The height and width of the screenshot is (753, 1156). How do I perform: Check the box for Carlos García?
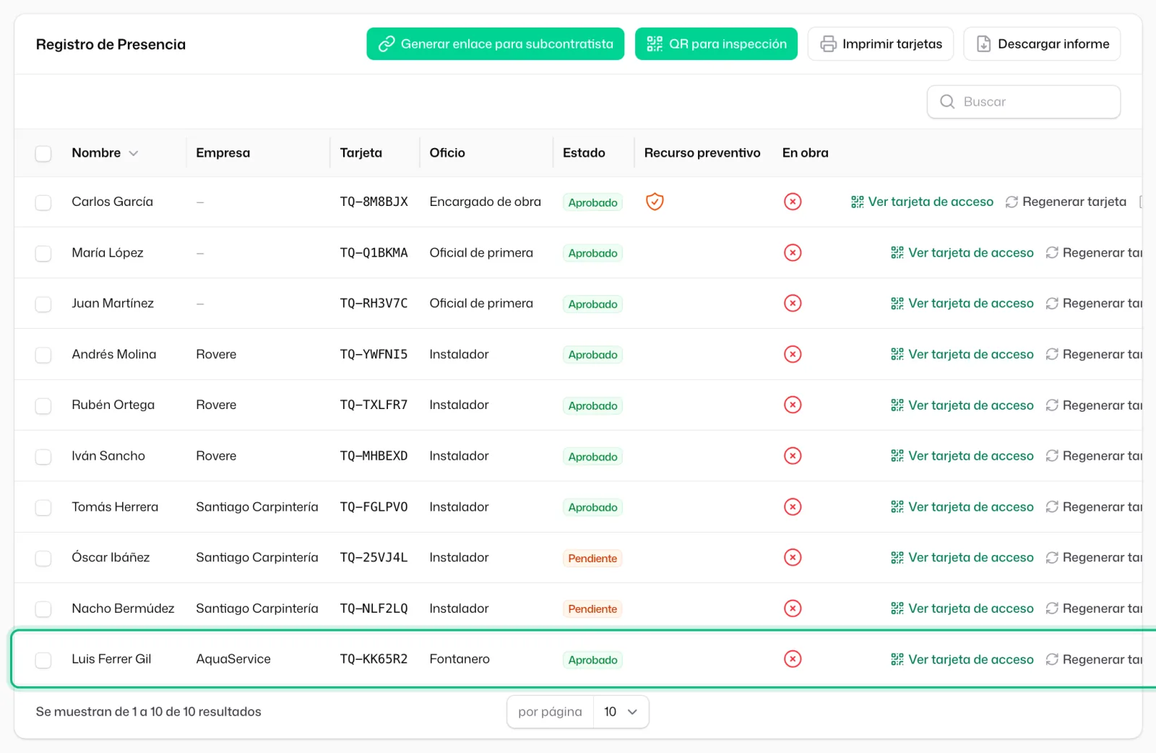(x=43, y=202)
